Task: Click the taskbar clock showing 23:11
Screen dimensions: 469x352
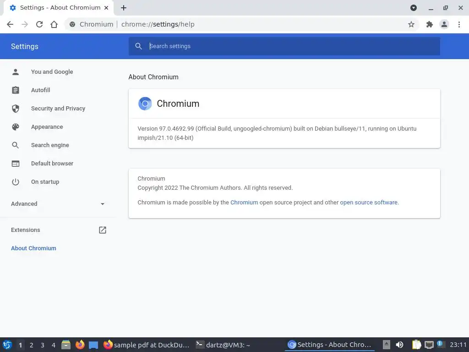Action: click(458, 345)
